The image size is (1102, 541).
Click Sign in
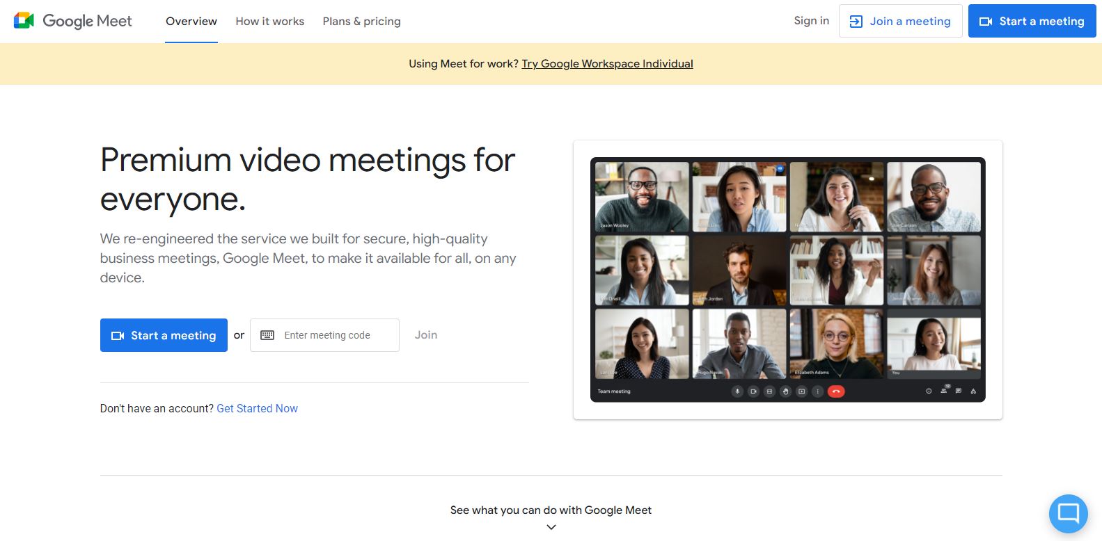click(812, 21)
